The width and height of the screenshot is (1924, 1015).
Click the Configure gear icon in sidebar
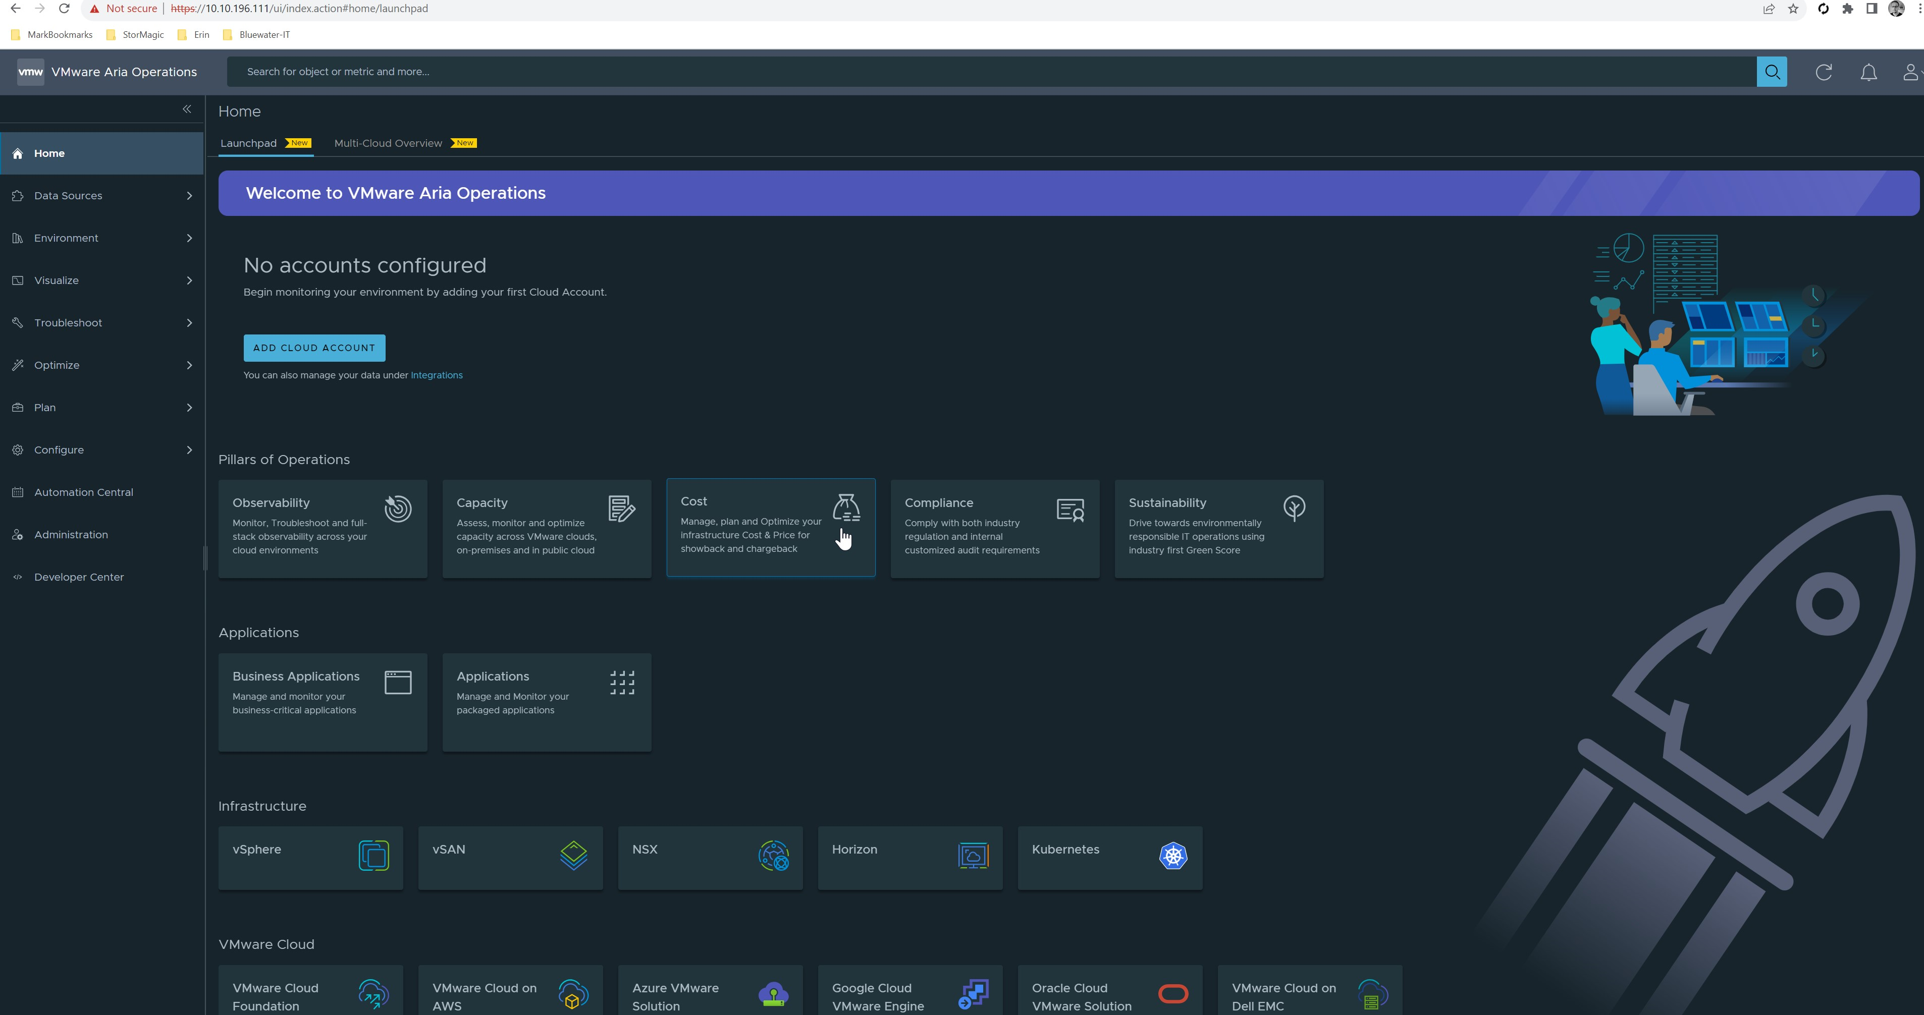point(18,450)
